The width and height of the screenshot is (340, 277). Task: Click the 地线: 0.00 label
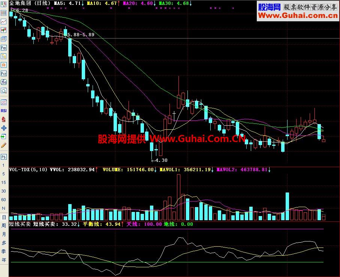(x=178, y=224)
